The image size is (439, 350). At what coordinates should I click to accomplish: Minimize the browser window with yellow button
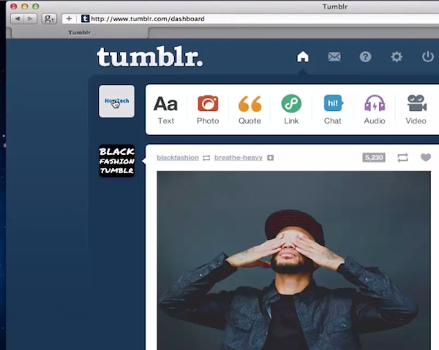[x=25, y=6]
